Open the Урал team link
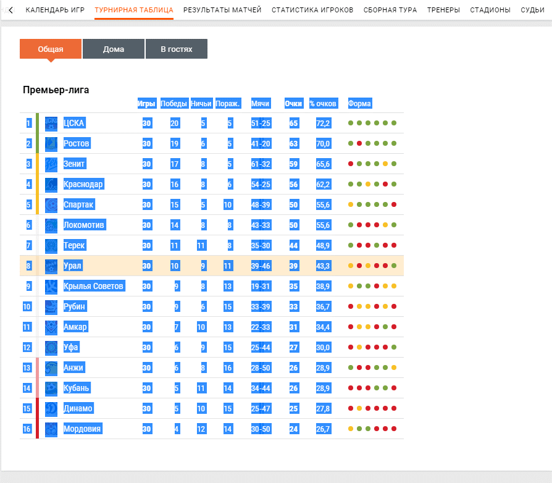Screen dimensions: 552x483 click(73, 266)
